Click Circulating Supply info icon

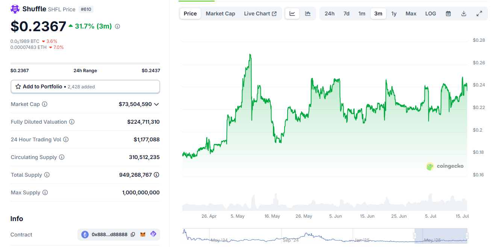click(x=62, y=157)
